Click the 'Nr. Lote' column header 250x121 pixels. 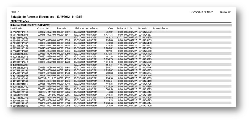(128, 28)
